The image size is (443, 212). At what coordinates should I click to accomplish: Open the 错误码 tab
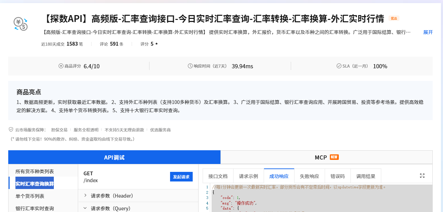pyautogui.click(x=337, y=176)
